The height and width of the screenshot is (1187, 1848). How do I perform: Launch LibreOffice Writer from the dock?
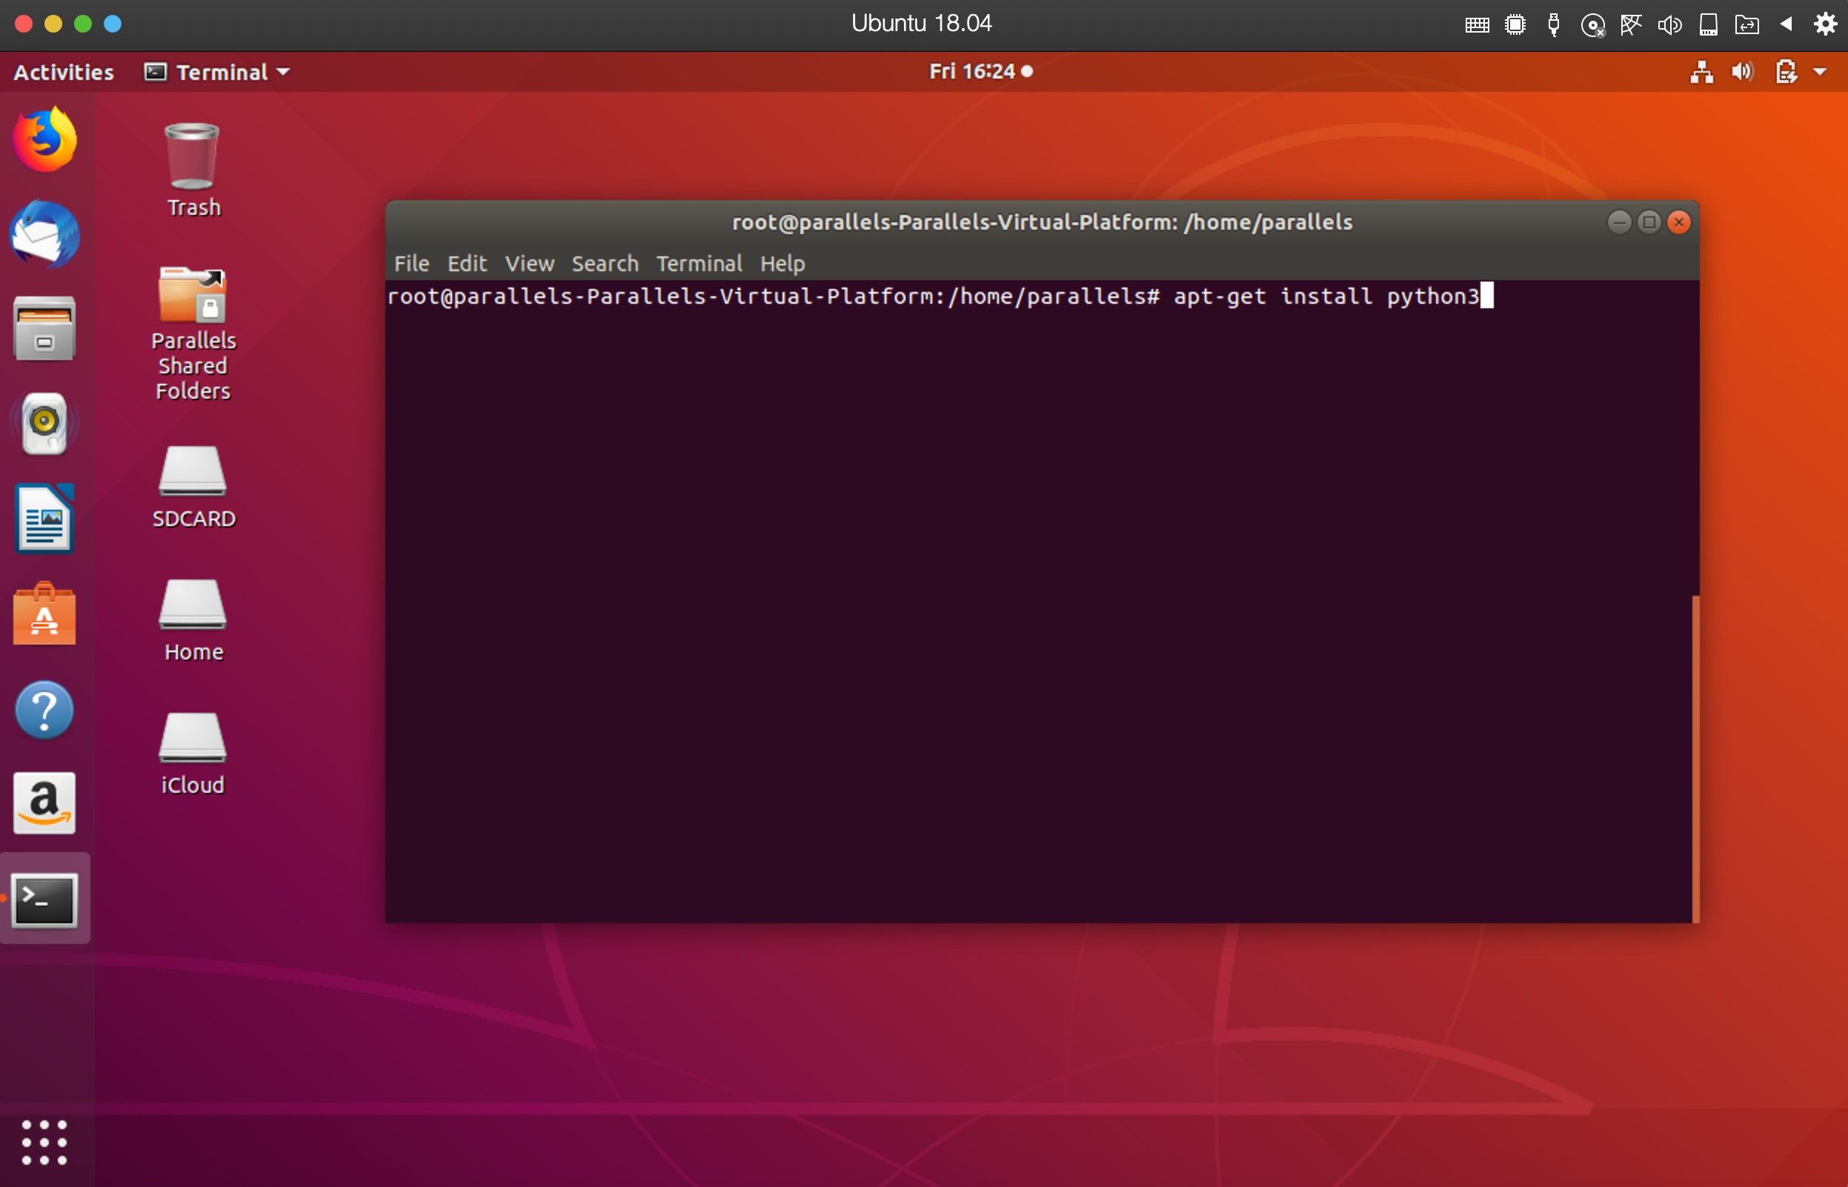point(44,519)
